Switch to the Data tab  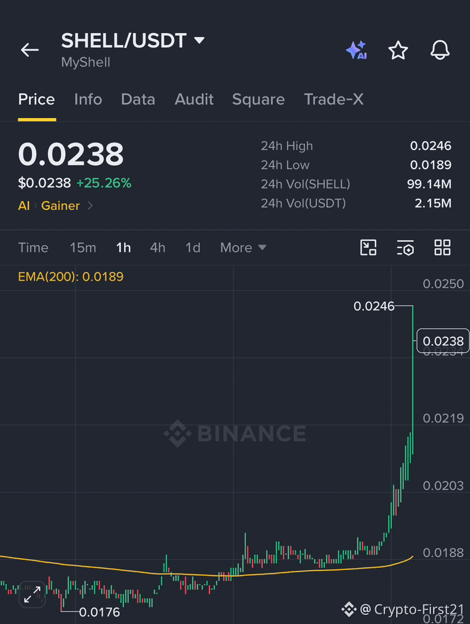click(138, 99)
